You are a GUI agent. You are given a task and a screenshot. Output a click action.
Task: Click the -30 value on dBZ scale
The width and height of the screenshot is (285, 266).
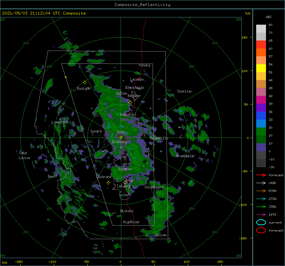(x=271, y=167)
